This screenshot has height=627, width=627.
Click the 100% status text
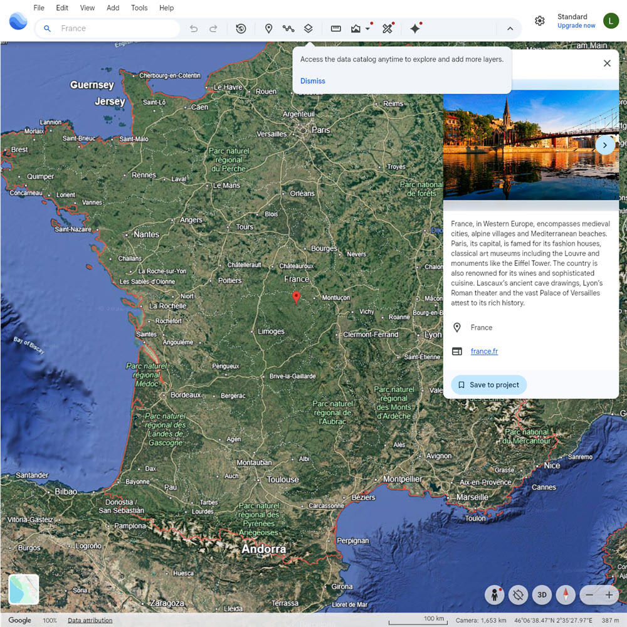50,620
